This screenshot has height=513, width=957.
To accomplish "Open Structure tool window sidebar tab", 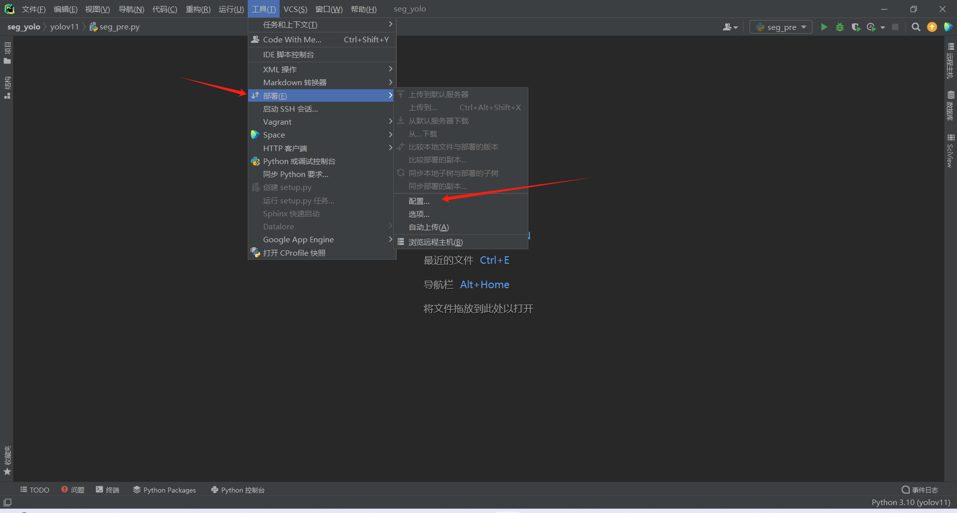I will (7, 87).
